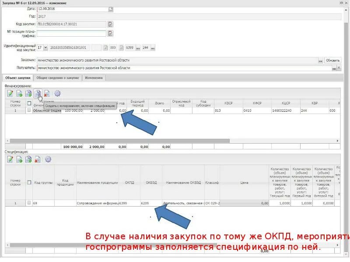Delete the selected Финансирование row
The image size is (350, 262).
[x=47, y=93]
